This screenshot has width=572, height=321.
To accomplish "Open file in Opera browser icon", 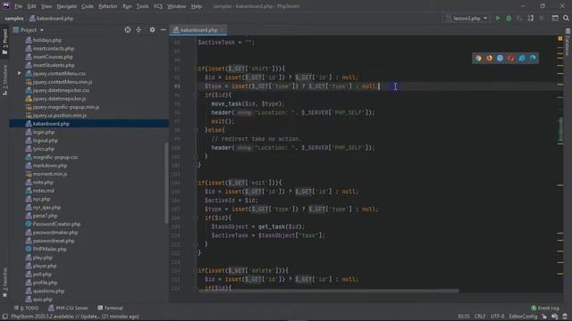I will (x=510, y=58).
